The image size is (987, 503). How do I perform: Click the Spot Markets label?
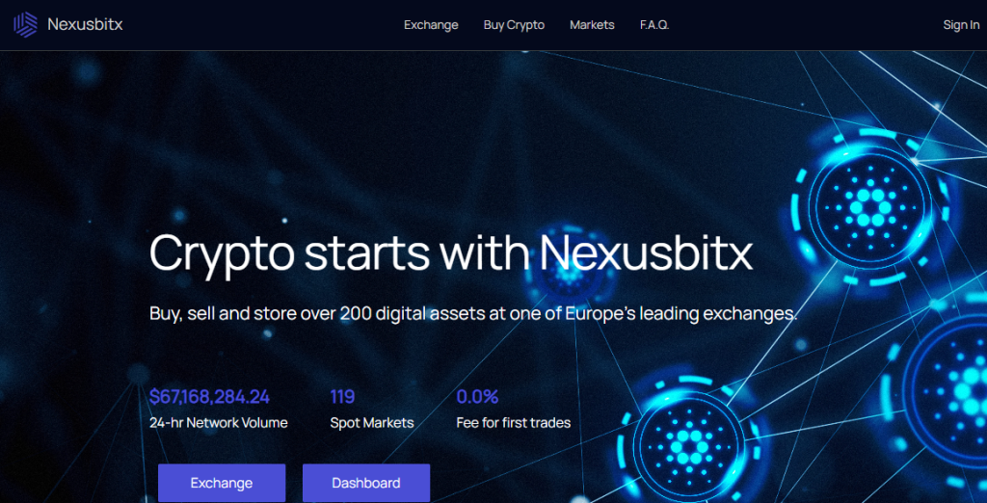372,423
